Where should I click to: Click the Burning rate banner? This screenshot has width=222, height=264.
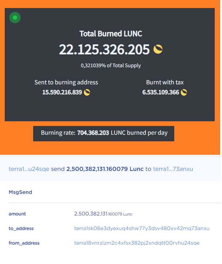coord(104,134)
